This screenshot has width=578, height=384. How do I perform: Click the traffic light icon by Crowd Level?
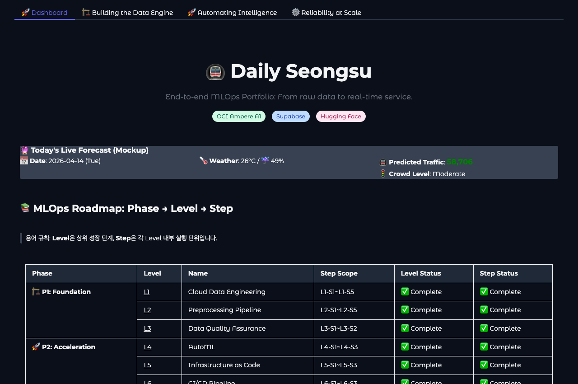coord(383,173)
